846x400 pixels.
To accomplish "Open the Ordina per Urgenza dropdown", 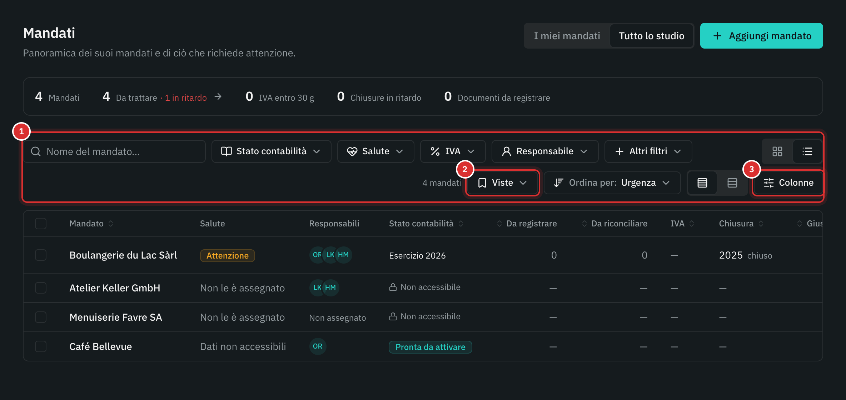I will click(612, 183).
